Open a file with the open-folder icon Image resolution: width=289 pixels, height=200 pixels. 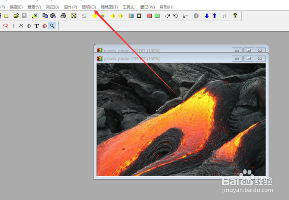(x=16, y=16)
